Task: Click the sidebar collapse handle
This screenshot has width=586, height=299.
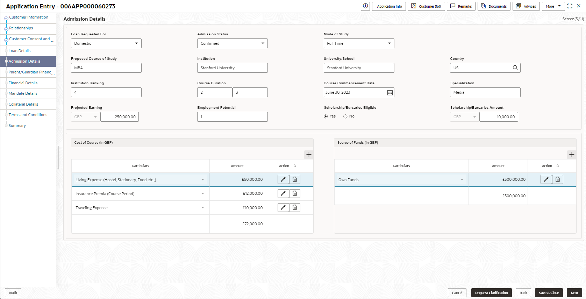Action: click(x=58, y=157)
